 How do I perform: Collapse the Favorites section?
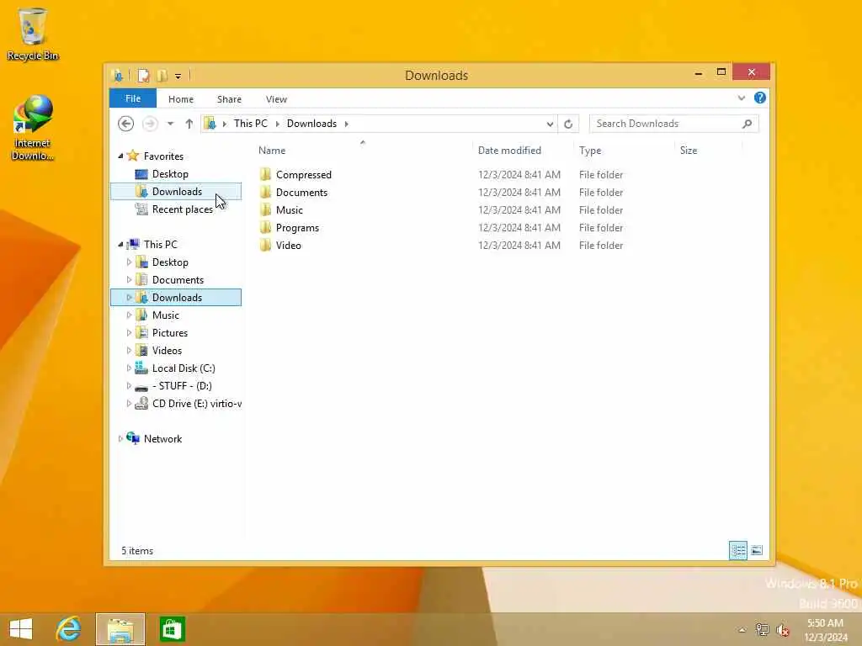(x=120, y=156)
